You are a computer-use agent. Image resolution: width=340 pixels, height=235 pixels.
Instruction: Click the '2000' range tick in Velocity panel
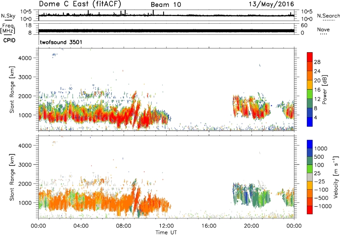pos(25,184)
